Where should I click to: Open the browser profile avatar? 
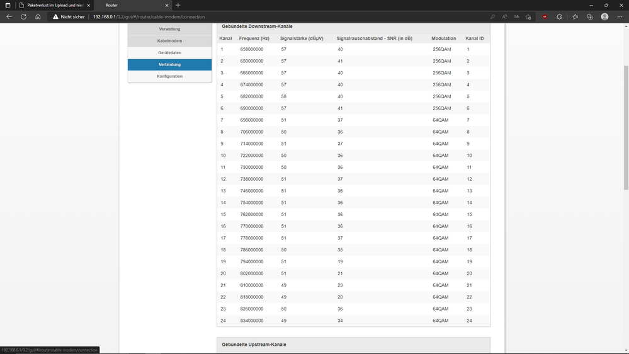pos(604,17)
